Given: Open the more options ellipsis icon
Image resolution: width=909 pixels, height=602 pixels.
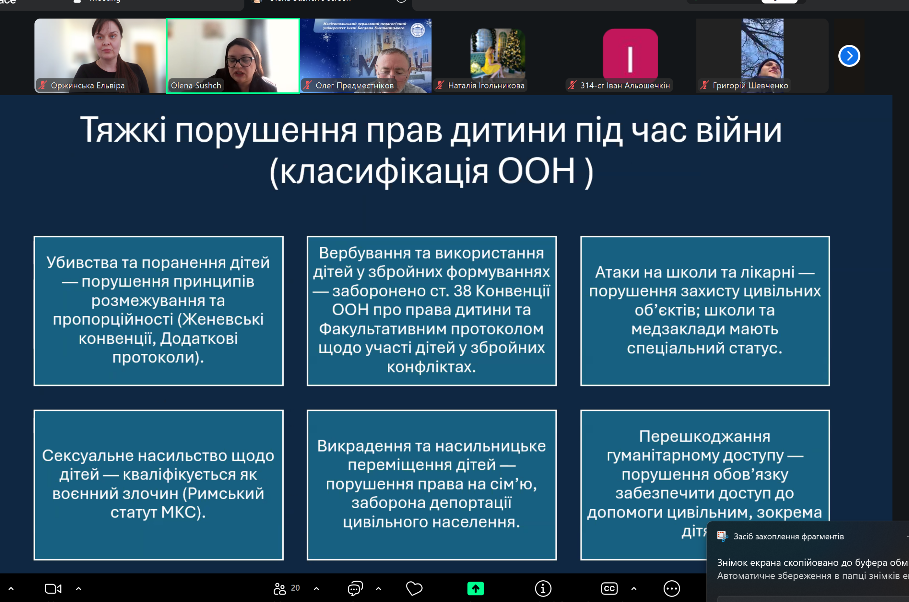Looking at the screenshot, I should [671, 589].
